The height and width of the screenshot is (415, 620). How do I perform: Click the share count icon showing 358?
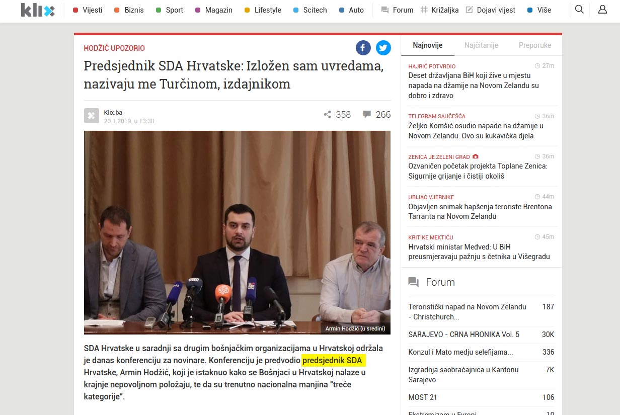[327, 115]
